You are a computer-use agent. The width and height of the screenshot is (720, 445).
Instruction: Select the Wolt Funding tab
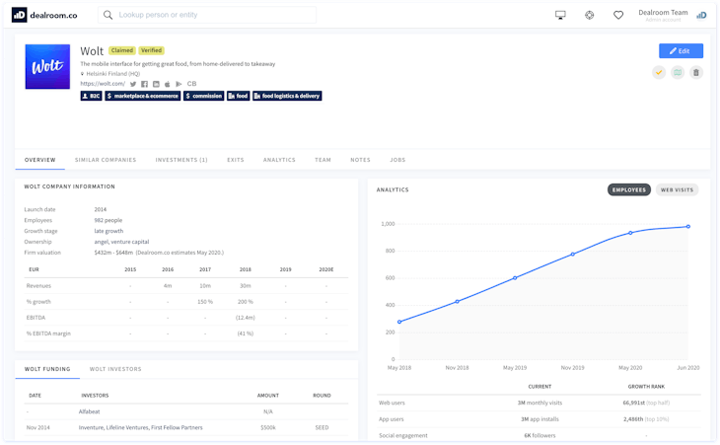47,369
